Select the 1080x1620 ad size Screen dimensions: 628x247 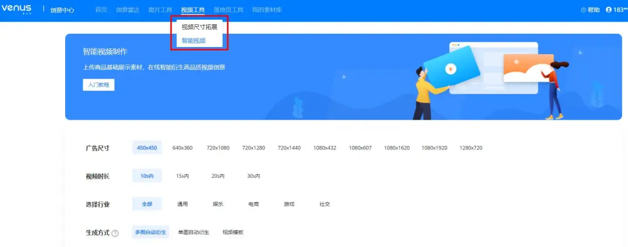(x=397, y=148)
